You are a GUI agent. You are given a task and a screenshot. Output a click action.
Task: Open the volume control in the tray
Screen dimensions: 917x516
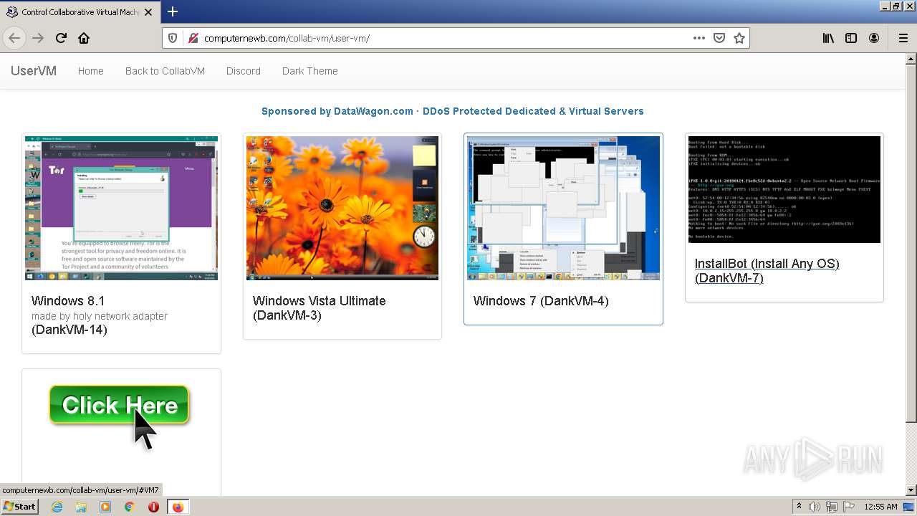click(x=815, y=507)
